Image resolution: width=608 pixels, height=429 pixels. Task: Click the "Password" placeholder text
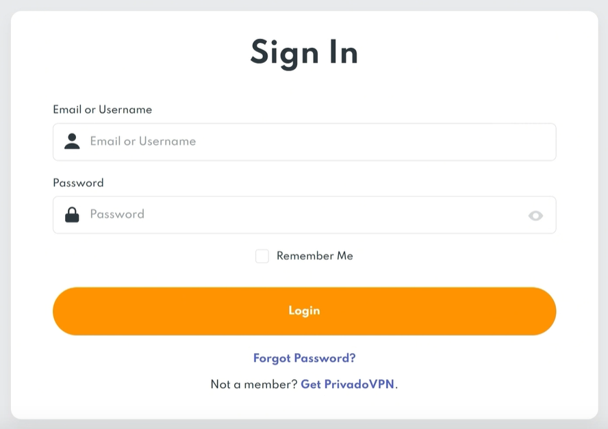pyautogui.click(x=117, y=214)
